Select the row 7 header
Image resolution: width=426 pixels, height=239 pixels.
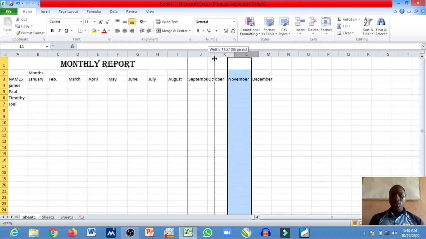[4, 104]
